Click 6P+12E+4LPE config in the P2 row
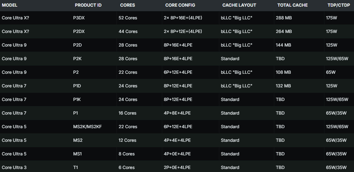This screenshot has width=354, height=172. tap(178, 72)
